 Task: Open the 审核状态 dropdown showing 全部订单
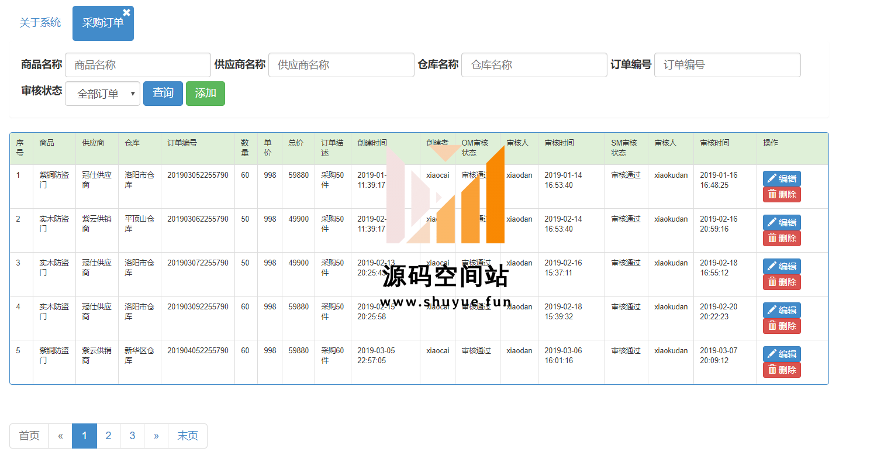[102, 94]
